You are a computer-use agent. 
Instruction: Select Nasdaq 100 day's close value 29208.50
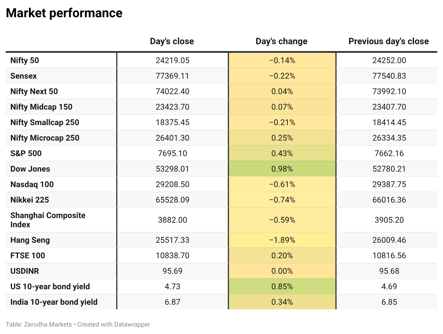pyautogui.click(x=173, y=184)
